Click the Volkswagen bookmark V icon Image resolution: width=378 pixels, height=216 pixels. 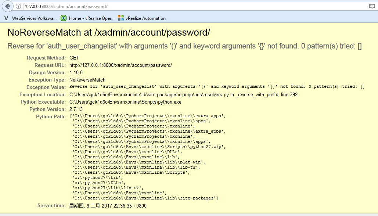(x=6, y=18)
